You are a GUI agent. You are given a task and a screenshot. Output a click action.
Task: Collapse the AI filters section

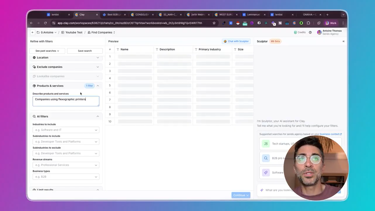tap(98, 116)
